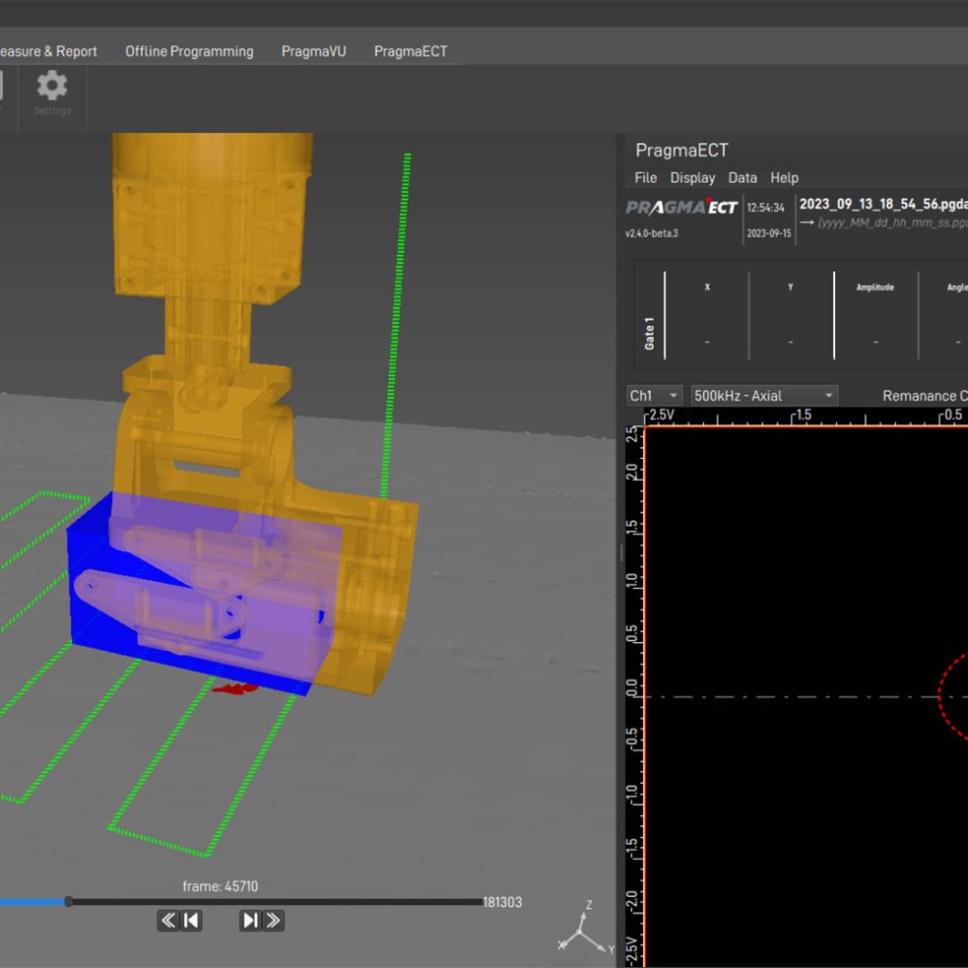Click the PragmaECT logo
The height and width of the screenshot is (968, 968).
click(681, 208)
